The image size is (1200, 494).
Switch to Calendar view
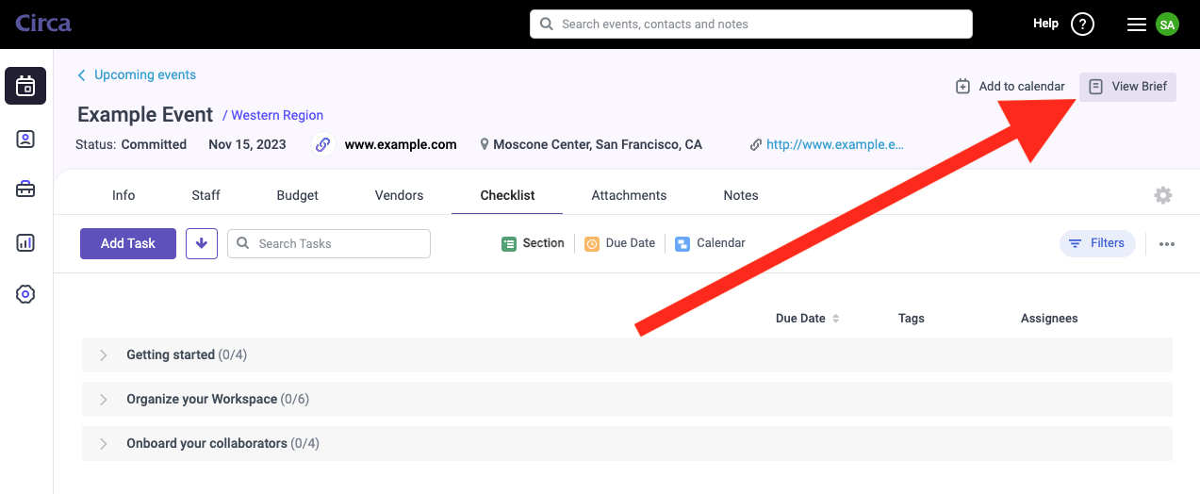point(711,243)
